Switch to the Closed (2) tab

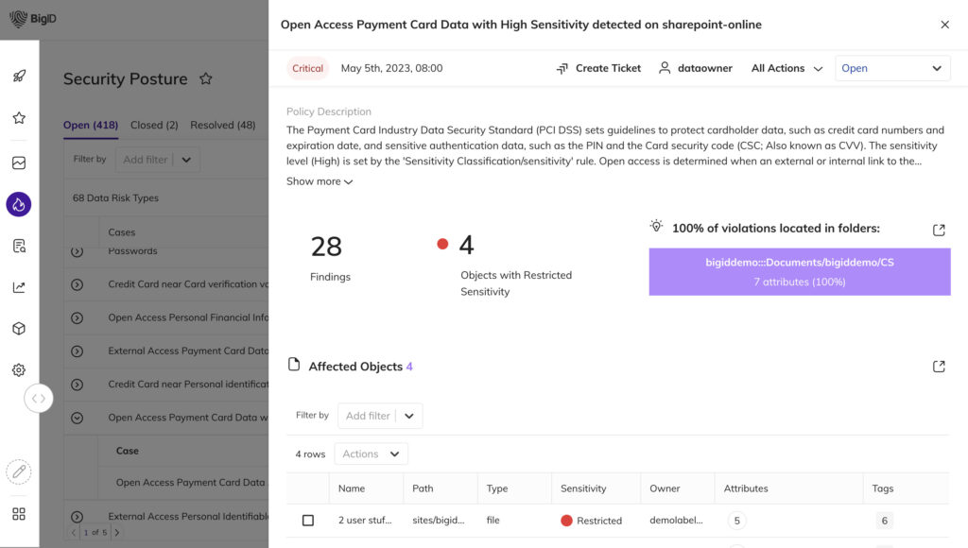coord(154,125)
